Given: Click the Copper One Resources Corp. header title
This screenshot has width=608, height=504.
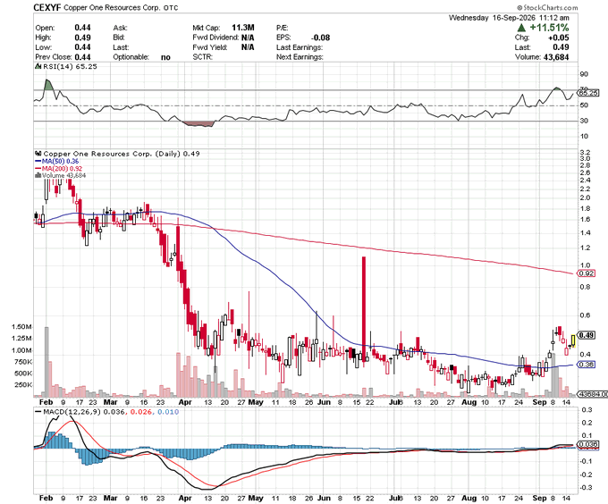Looking at the screenshot, I should pyautogui.click(x=112, y=8).
